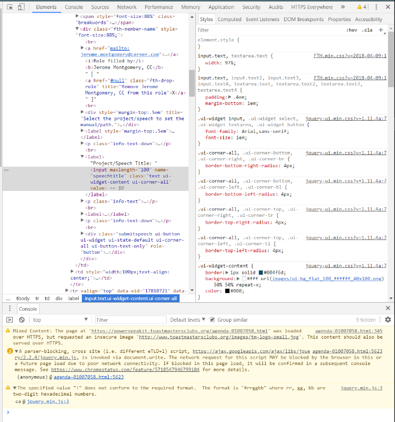Collapse the label containing Project/Speech Title

point(82,156)
